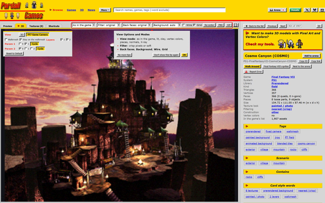Open the Bluesky butterfly icon
The image size is (325, 203).
(314, 10)
